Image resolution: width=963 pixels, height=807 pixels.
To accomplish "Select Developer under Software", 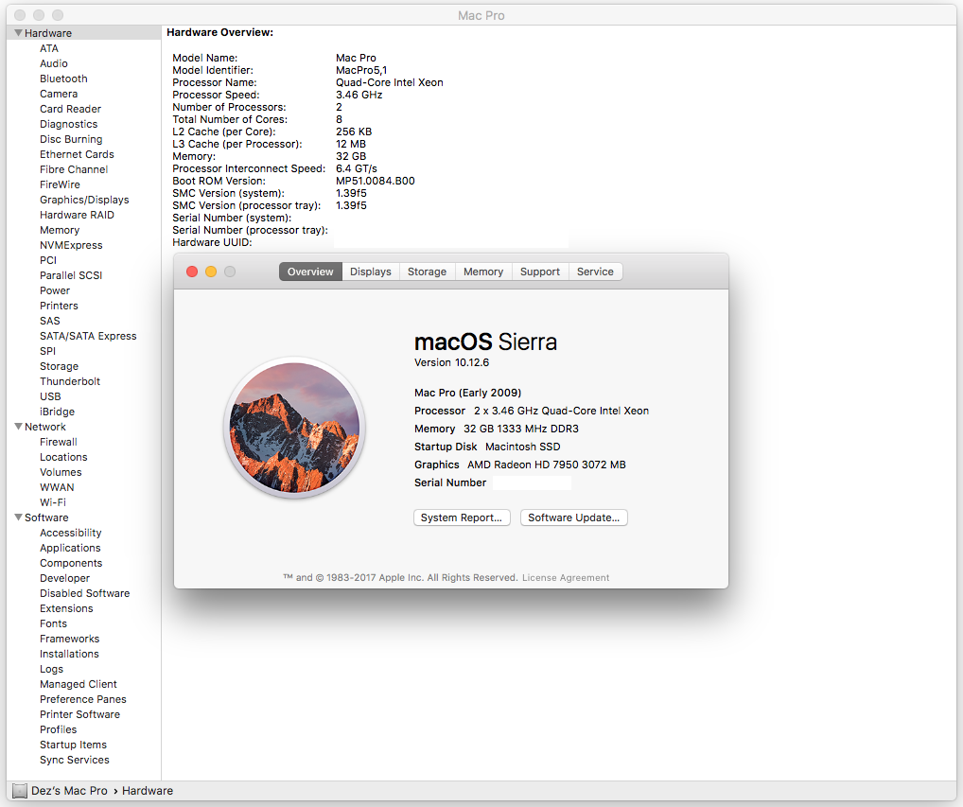I will pos(64,579).
